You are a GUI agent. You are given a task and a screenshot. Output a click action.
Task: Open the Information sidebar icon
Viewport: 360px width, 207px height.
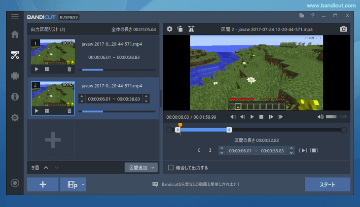click(15, 97)
